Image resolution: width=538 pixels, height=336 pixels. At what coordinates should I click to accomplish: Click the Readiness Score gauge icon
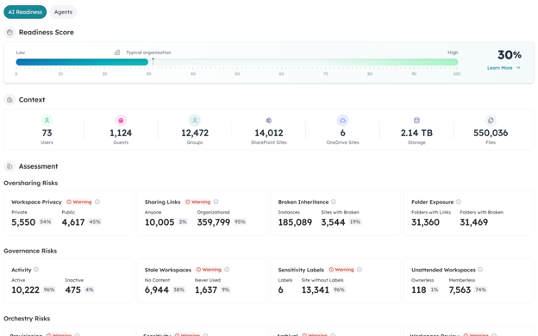(9, 32)
